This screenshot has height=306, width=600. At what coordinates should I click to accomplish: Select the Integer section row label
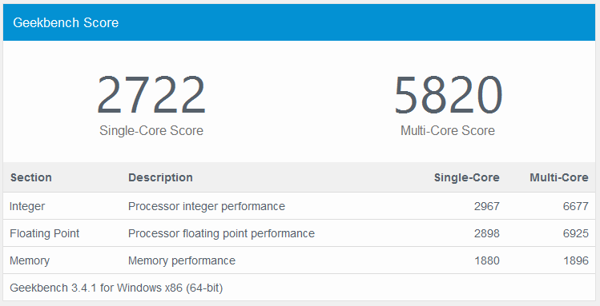pos(27,206)
